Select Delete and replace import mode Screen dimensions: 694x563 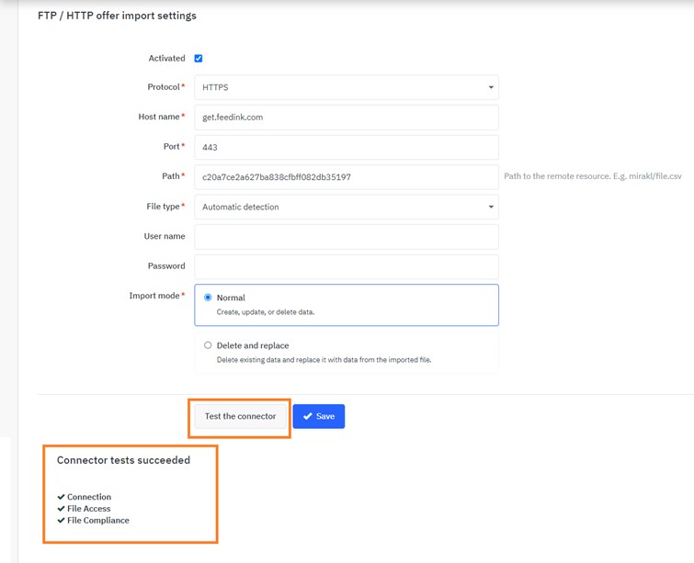[x=208, y=345]
